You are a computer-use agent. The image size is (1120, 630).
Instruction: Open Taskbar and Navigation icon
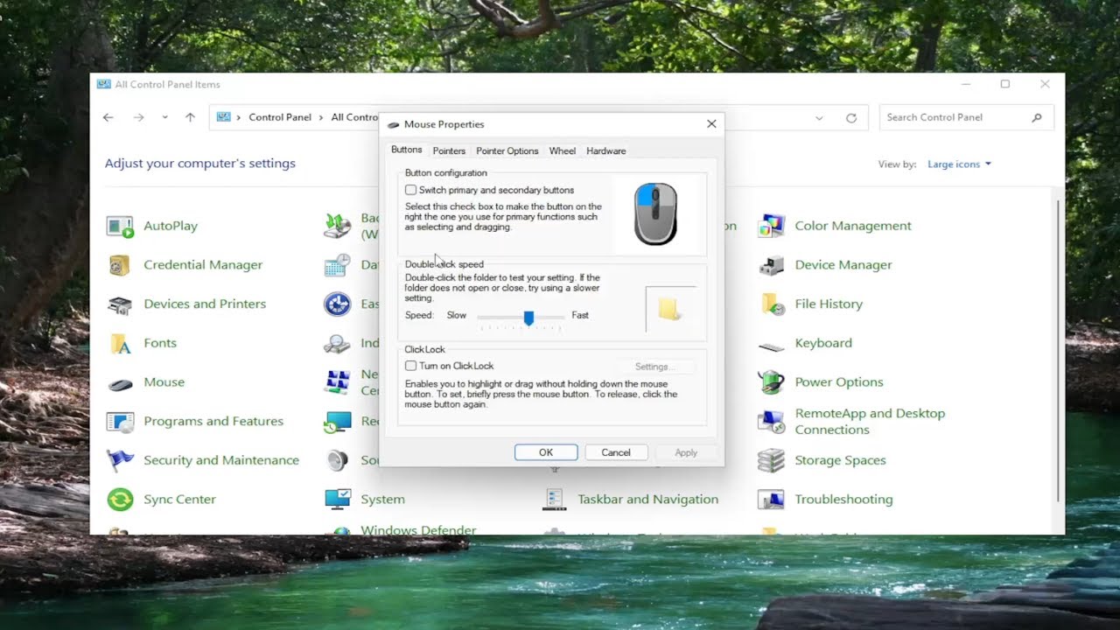pyautogui.click(x=555, y=500)
